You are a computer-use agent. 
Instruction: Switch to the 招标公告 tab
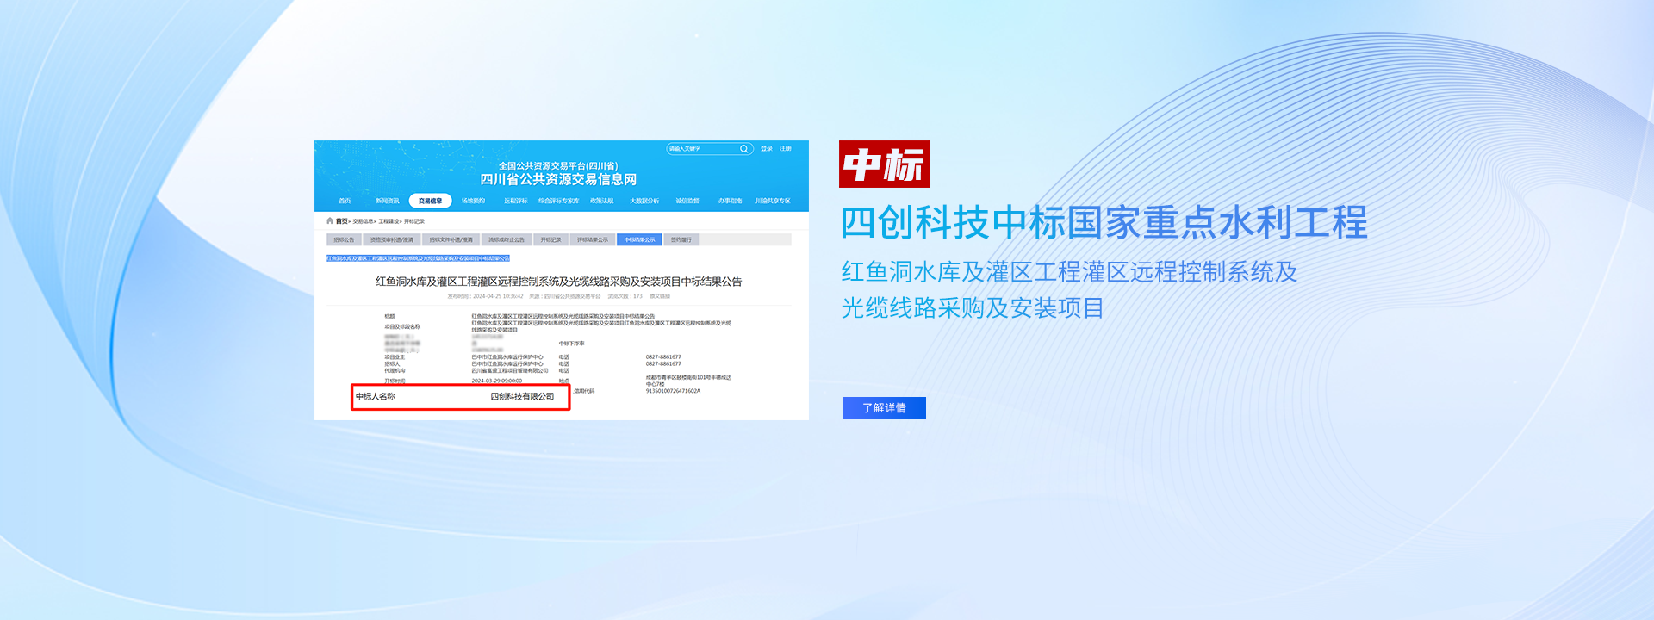click(x=344, y=240)
